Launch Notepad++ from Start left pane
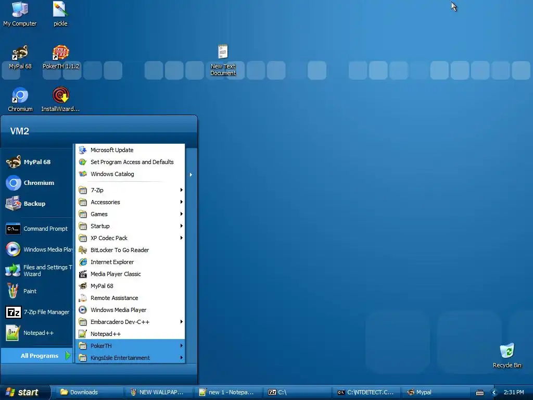533x400 pixels. coord(37,333)
